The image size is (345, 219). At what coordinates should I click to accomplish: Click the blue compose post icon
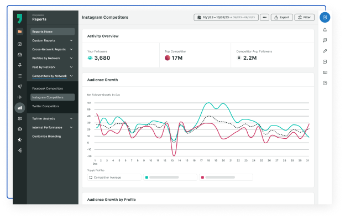pyautogui.click(x=325, y=17)
